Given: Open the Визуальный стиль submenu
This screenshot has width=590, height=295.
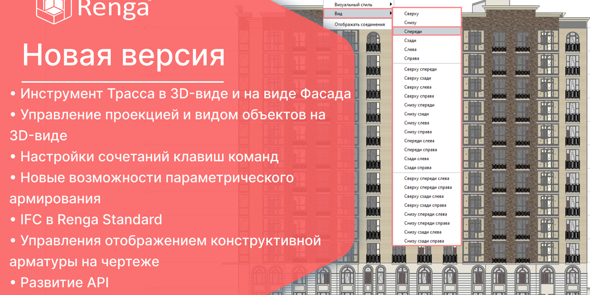Looking at the screenshot, I should click(x=358, y=4).
